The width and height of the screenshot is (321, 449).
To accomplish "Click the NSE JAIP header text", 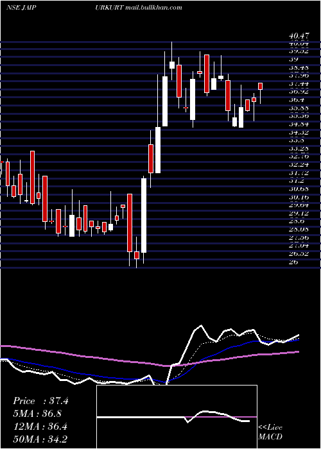I will coord(21,8).
